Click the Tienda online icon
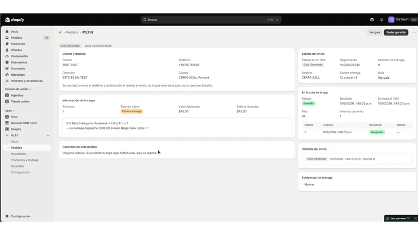 coord(7,101)
